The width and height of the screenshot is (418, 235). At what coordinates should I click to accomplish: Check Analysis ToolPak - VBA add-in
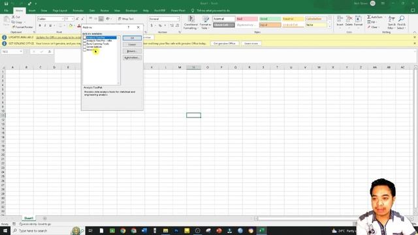[85, 40]
